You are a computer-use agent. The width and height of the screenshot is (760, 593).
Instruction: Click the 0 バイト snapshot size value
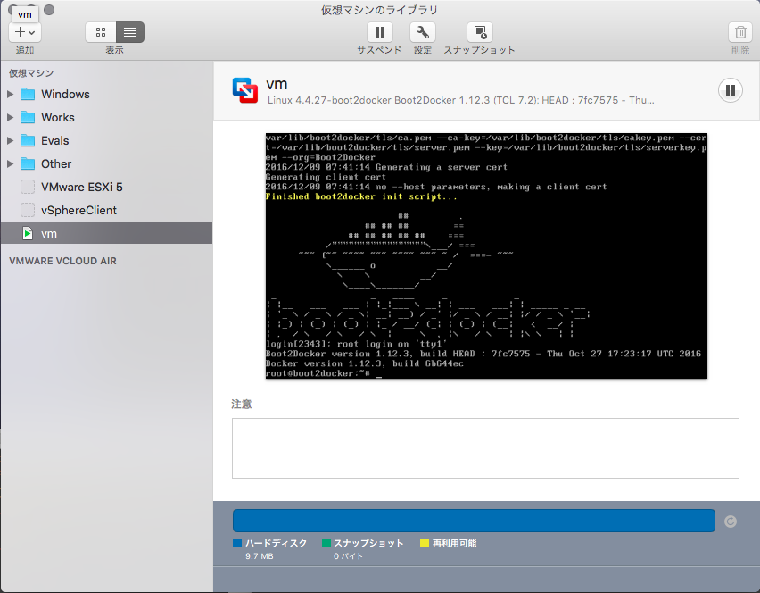[x=348, y=556]
